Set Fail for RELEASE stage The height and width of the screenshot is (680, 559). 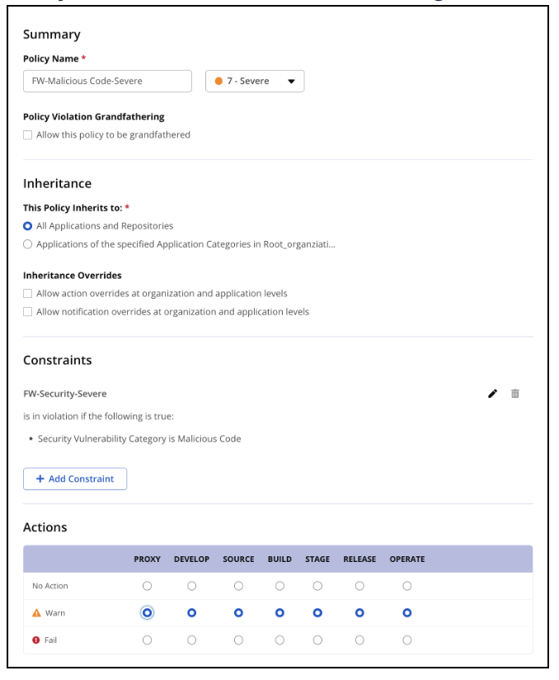point(359,640)
